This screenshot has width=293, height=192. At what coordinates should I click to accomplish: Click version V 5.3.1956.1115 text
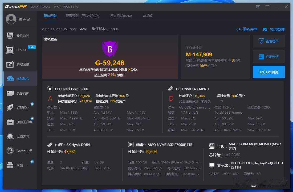66,7
